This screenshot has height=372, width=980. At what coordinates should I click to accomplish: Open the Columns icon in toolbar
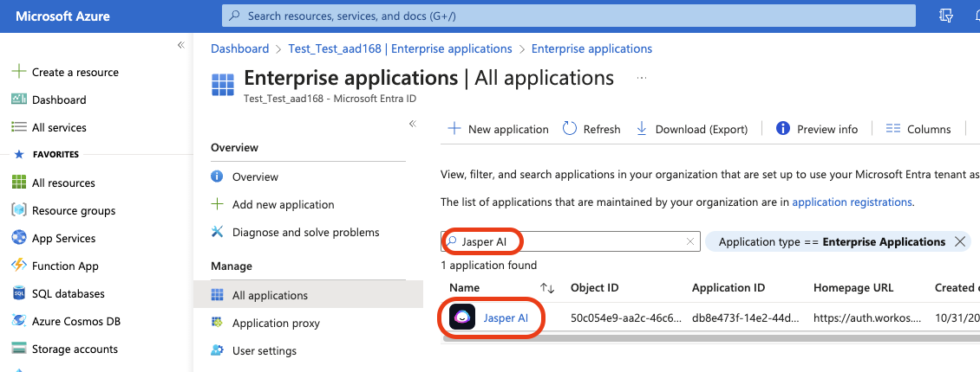[893, 129]
